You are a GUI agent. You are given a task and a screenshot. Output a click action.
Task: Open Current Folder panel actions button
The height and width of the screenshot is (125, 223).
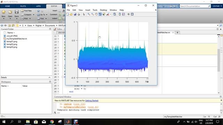tap(50, 29)
